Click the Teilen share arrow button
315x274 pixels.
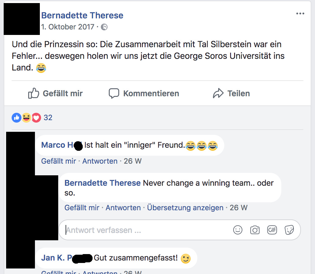coord(231,93)
